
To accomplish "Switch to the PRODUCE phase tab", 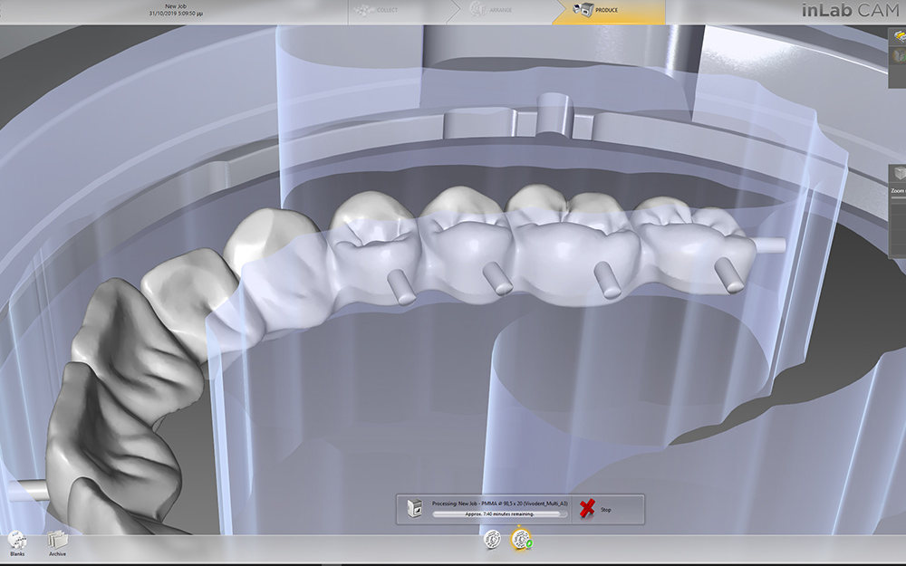I will point(610,10).
